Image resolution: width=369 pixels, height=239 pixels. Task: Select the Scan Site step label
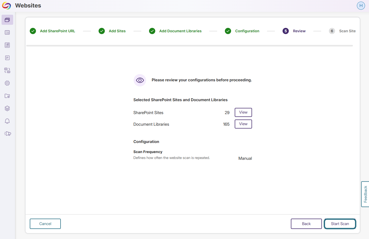347,31
